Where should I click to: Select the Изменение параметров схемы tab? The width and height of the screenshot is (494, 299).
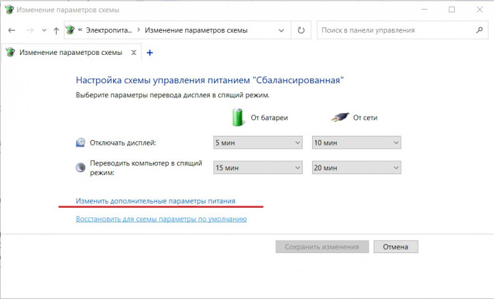(x=69, y=52)
